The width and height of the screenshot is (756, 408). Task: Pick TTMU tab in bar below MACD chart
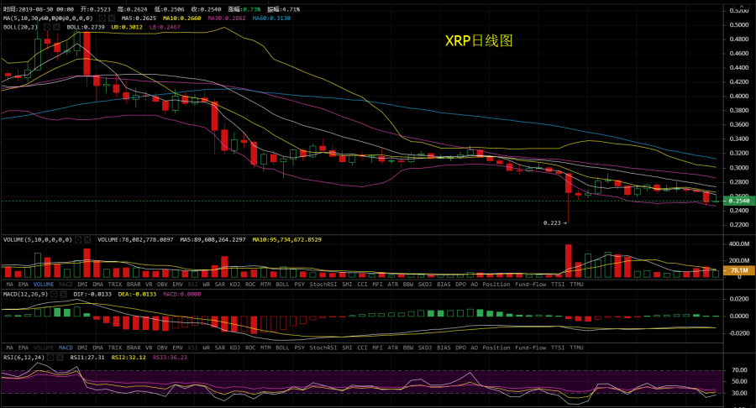pos(576,347)
